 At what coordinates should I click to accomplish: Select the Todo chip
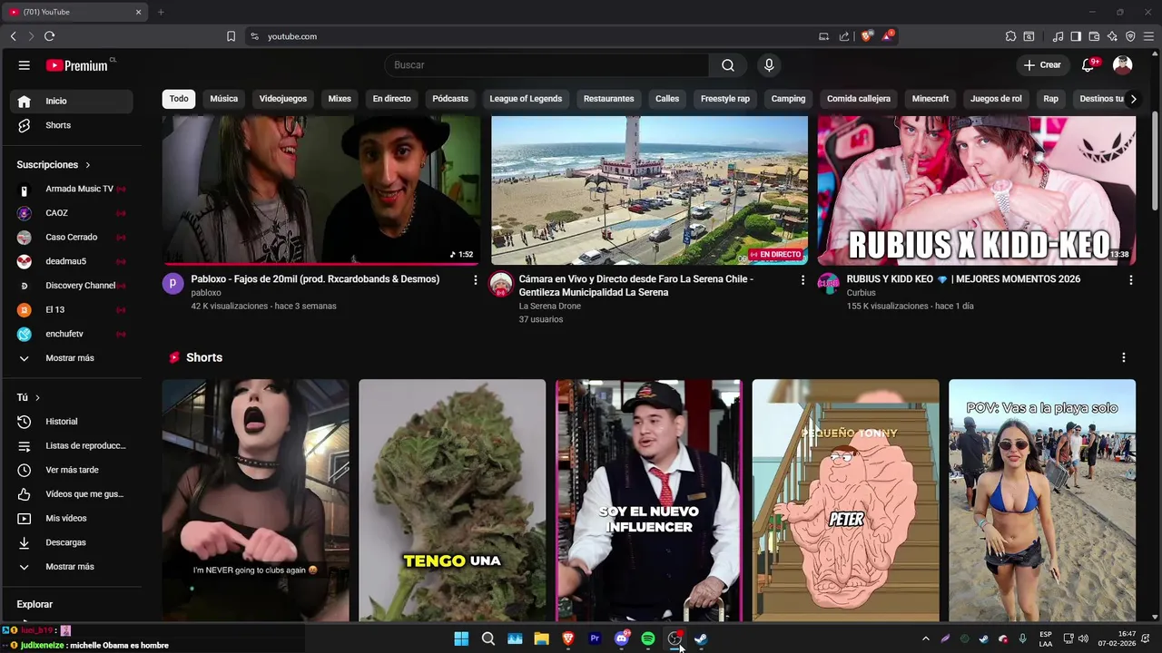[179, 99]
